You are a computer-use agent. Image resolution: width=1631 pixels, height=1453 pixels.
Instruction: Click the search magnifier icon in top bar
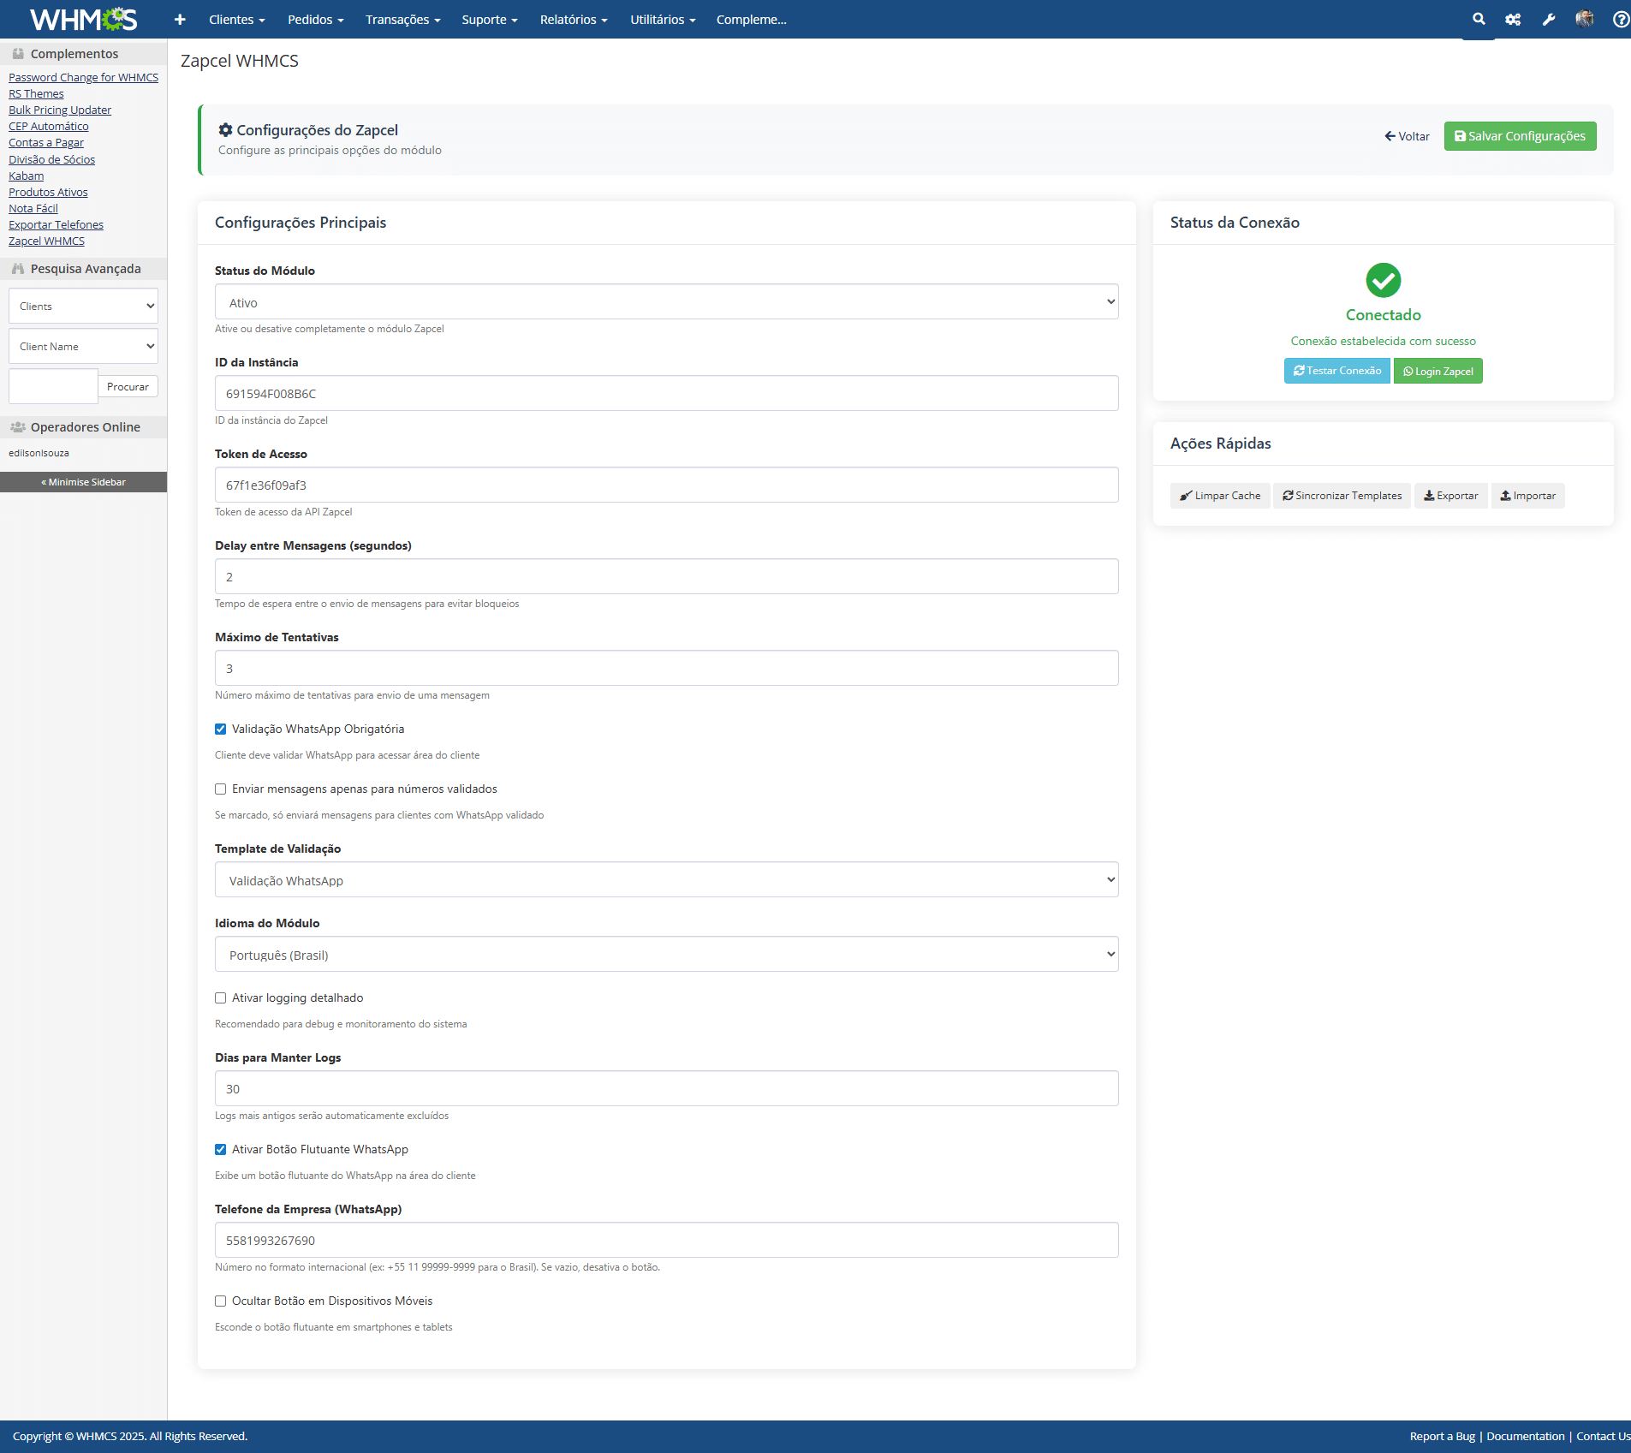tap(1478, 19)
